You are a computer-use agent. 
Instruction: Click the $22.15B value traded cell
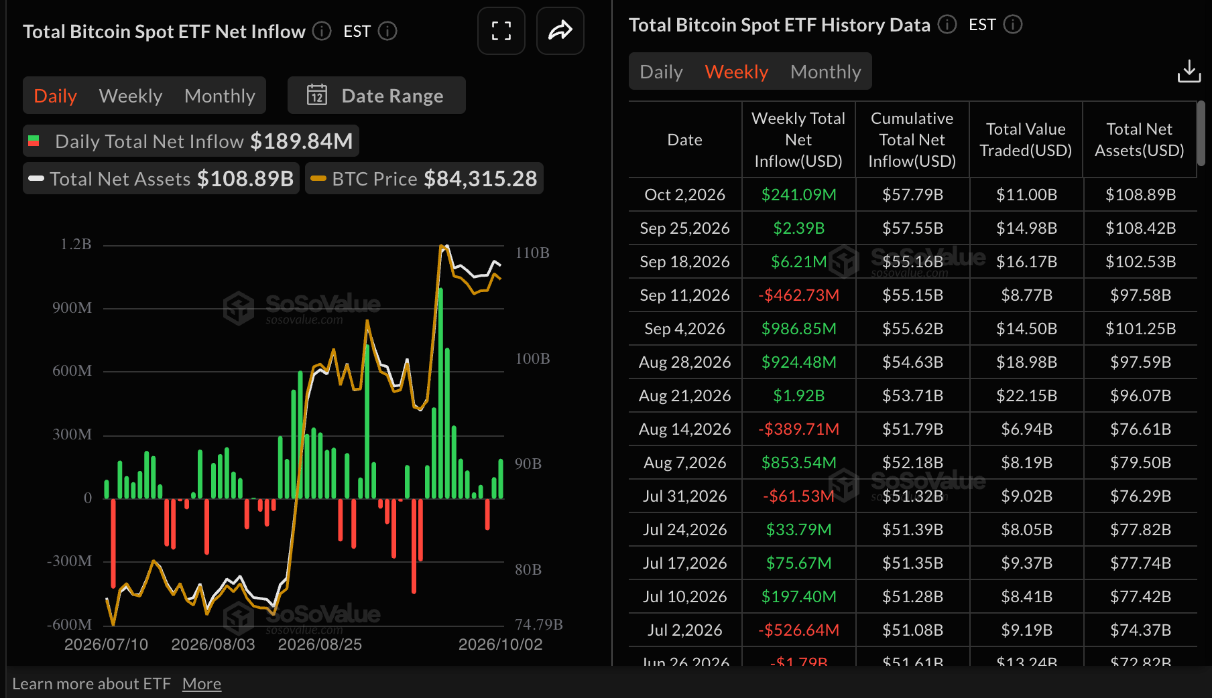tap(1026, 395)
